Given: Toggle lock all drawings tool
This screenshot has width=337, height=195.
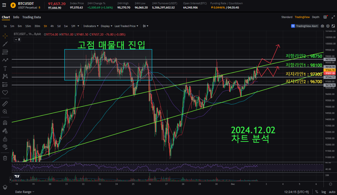Looking at the screenshot, I should click(5, 139).
